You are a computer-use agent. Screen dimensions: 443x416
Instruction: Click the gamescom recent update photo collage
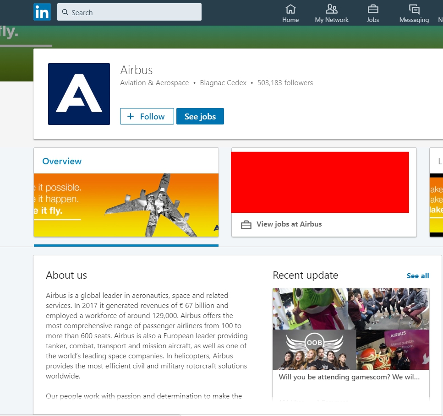(351, 329)
